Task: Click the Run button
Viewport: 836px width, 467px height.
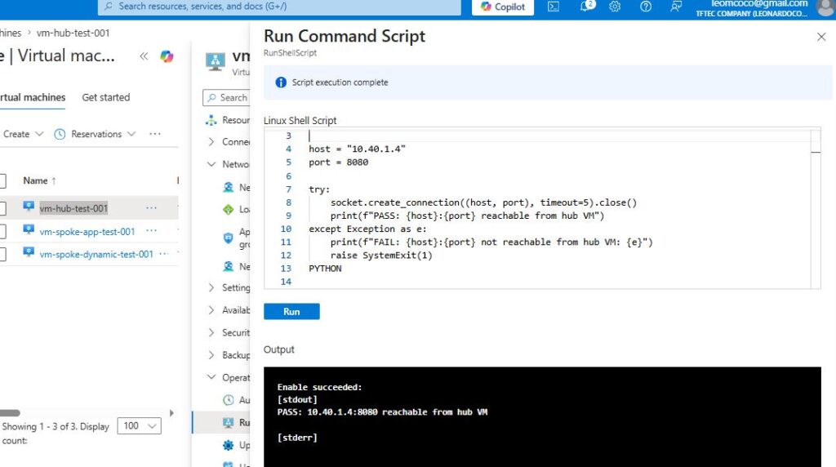Action: (291, 311)
